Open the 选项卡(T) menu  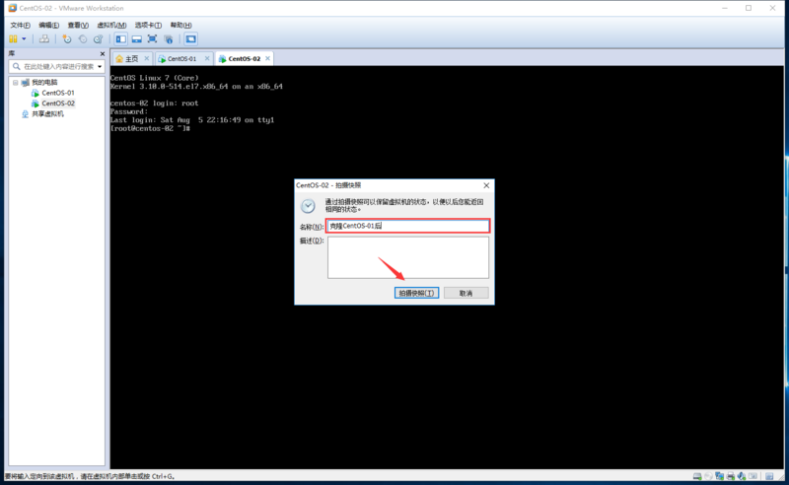pos(148,26)
